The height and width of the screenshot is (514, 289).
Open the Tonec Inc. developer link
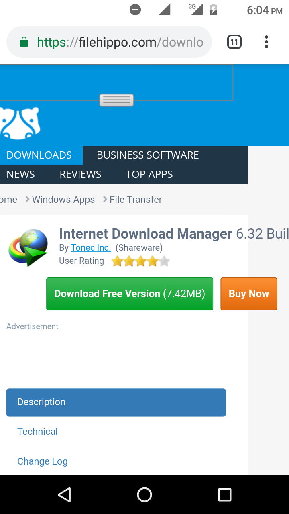pyautogui.click(x=91, y=247)
